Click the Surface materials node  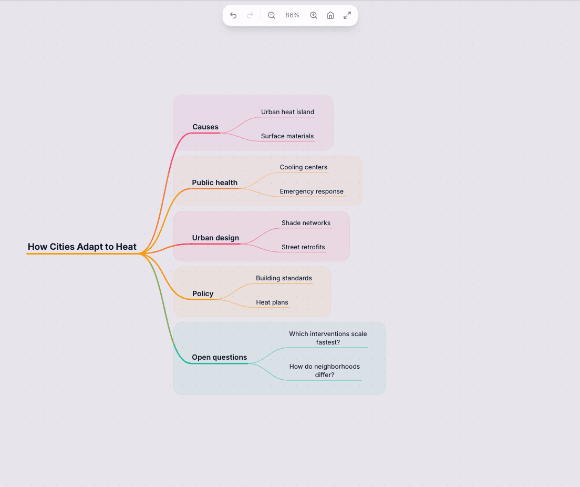click(287, 136)
